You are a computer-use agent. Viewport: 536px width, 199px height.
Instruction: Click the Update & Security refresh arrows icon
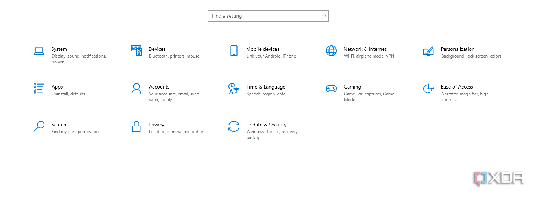tap(234, 126)
